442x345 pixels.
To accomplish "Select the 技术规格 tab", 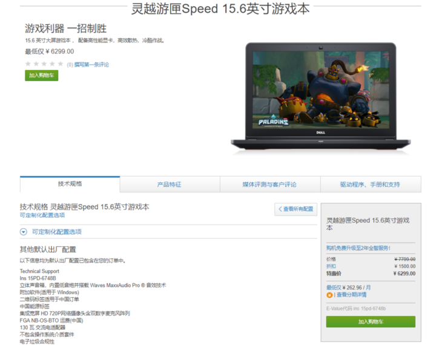I will pos(70,184).
